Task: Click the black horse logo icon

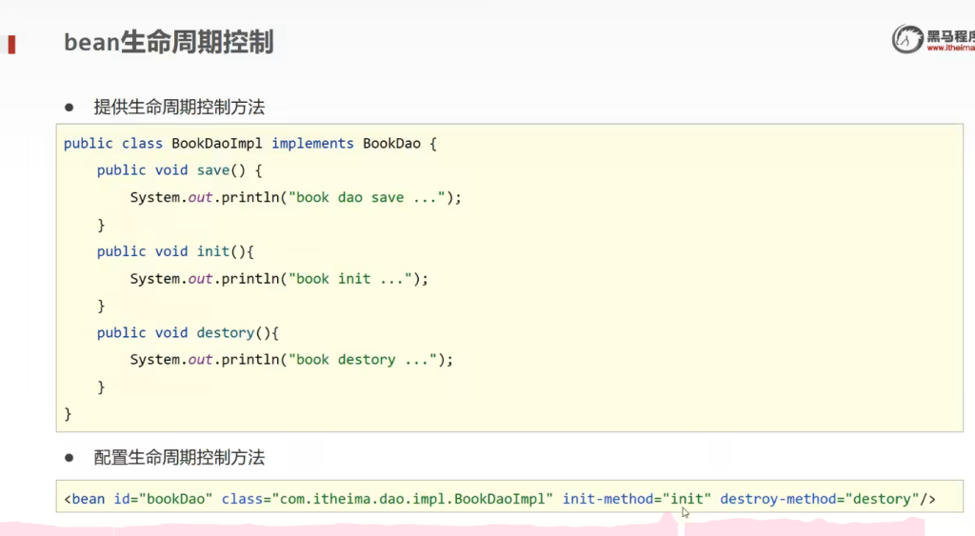Action: [907, 39]
